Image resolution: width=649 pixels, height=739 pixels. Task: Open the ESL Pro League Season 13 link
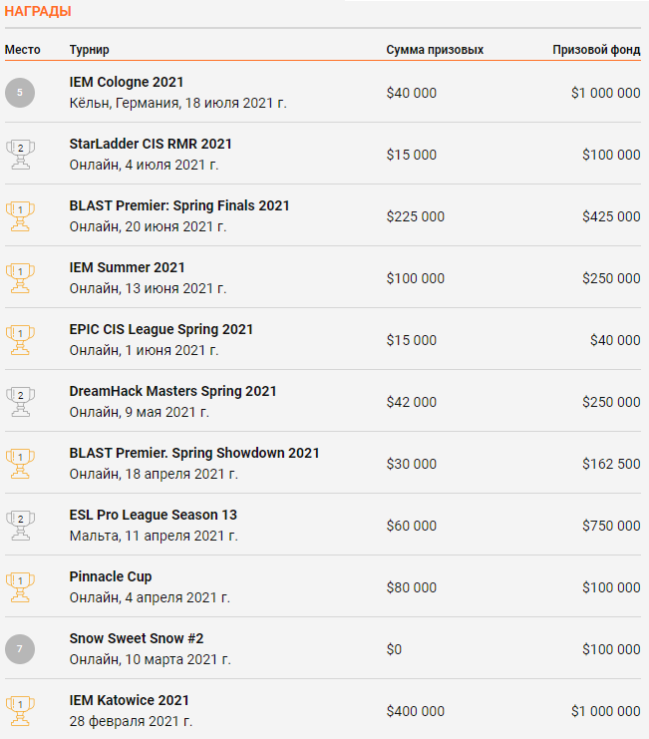tap(154, 515)
